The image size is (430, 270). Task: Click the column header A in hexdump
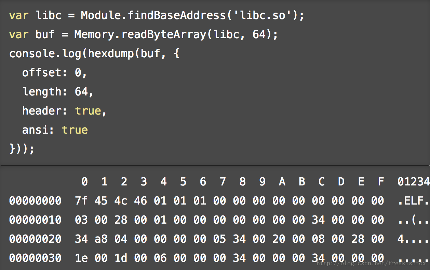(x=282, y=182)
